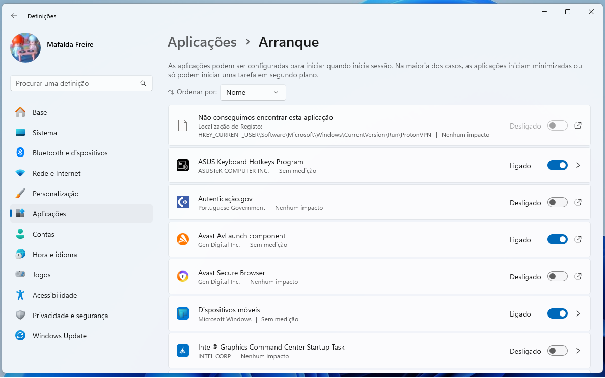Turn off Dispositivos móveis startup

coord(557,314)
